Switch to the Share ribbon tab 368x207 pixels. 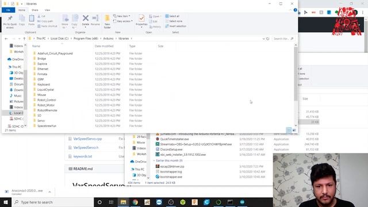[x=35, y=10]
